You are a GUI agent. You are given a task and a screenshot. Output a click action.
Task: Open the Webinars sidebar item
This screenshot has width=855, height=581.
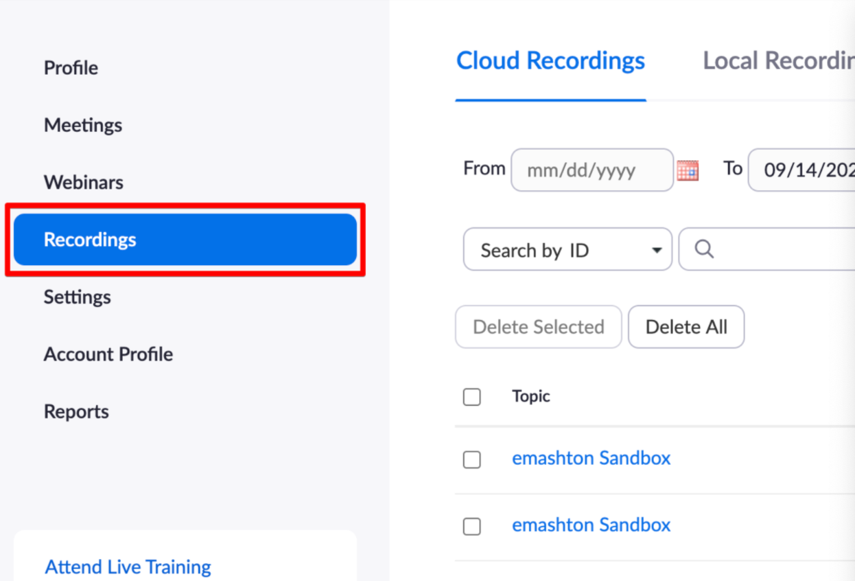click(84, 183)
